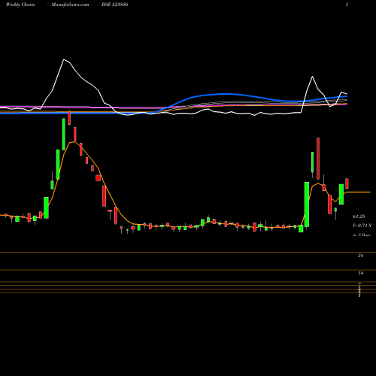Screen dimensions: 376x376
Task: Click the 'BSE 523836' symbol text
Action: coord(115,5)
